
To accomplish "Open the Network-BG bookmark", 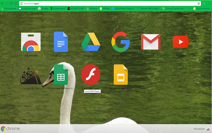I will click(148, 9).
